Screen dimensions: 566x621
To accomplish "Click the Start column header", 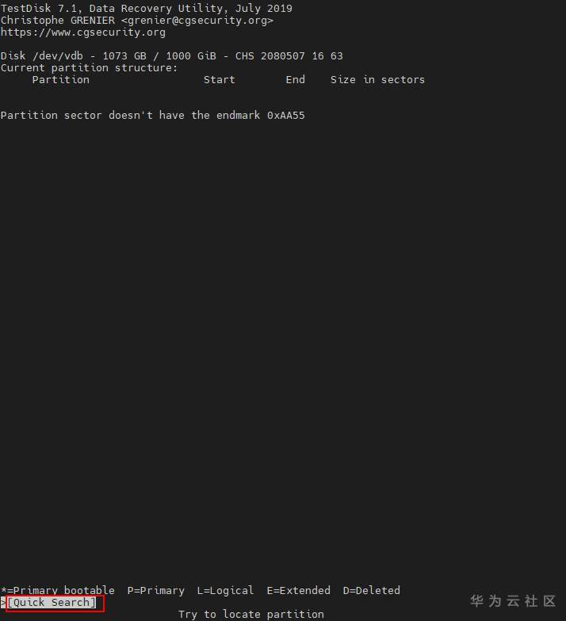I will [219, 79].
